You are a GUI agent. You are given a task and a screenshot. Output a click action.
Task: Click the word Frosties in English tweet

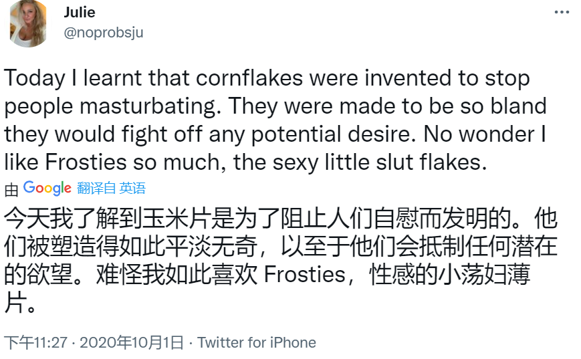(x=86, y=162)
